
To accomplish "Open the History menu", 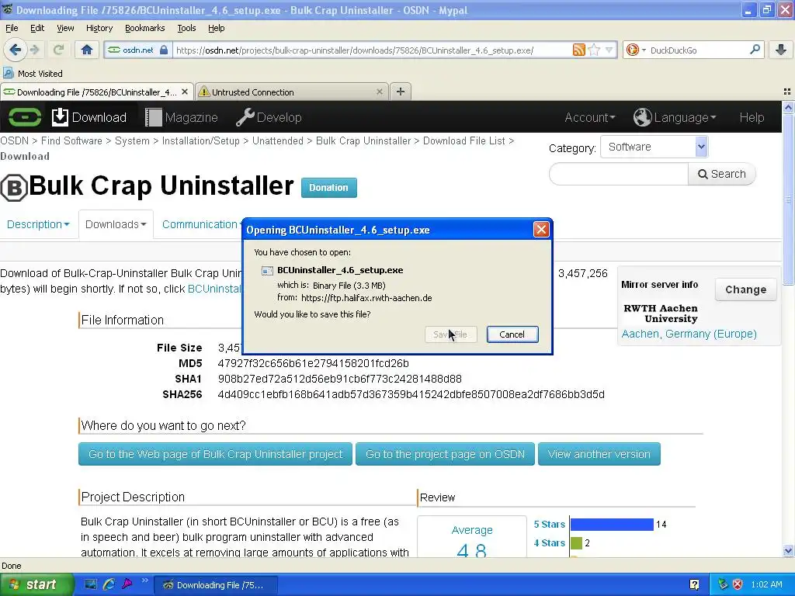I will (99, 28).
